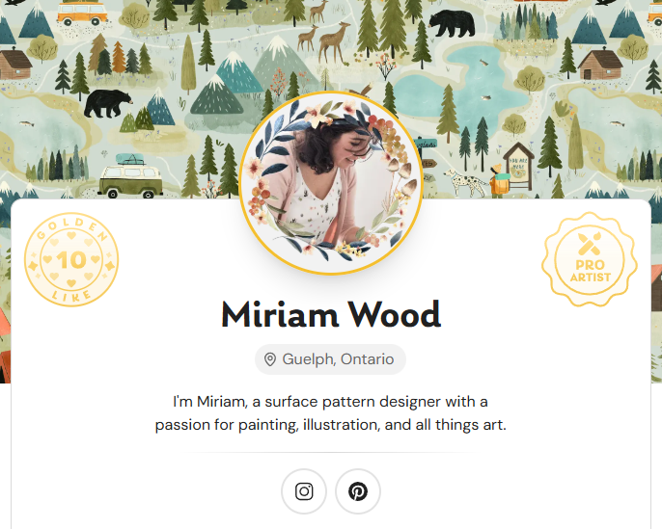Click the Miriam Wood name heading

point(330,314)
